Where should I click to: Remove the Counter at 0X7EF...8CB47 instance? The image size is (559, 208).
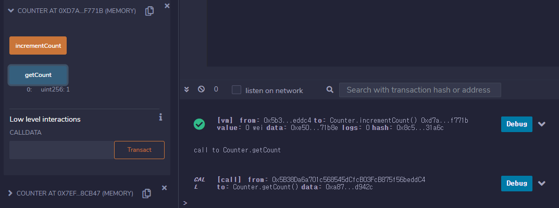tap(164, 188)
